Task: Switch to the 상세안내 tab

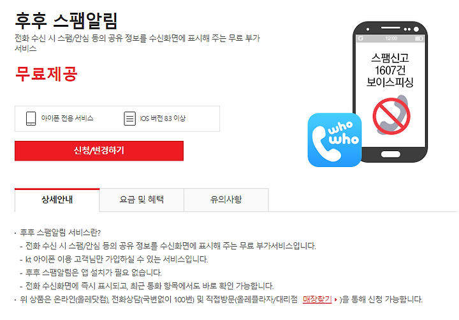Action: click(x=57, y=200)
